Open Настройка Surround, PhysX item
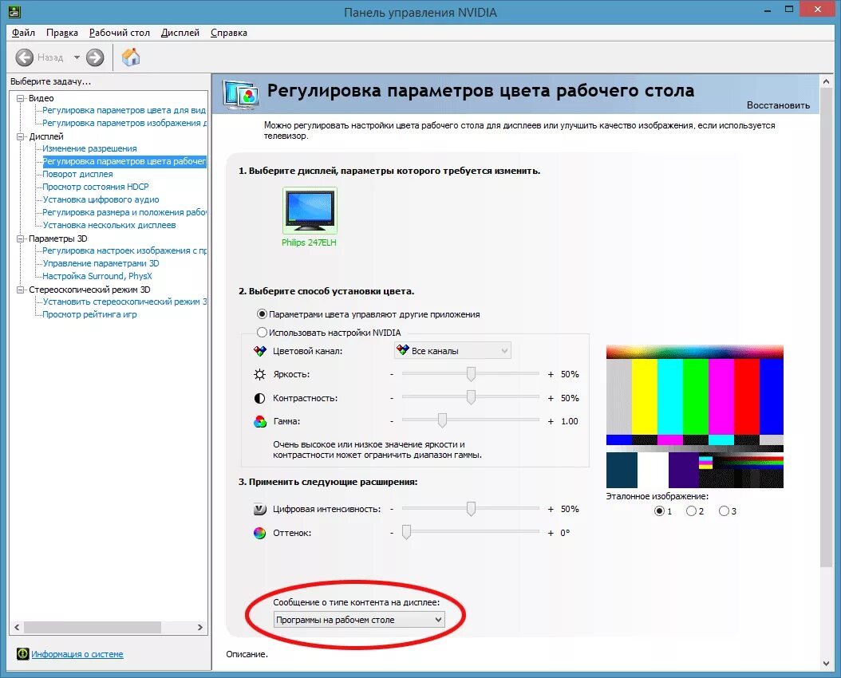 coord(97,276)
